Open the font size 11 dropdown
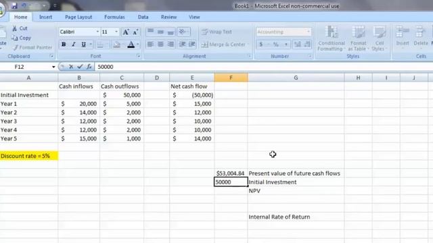The width and height of the screenshot is (433, 243). 116,32
